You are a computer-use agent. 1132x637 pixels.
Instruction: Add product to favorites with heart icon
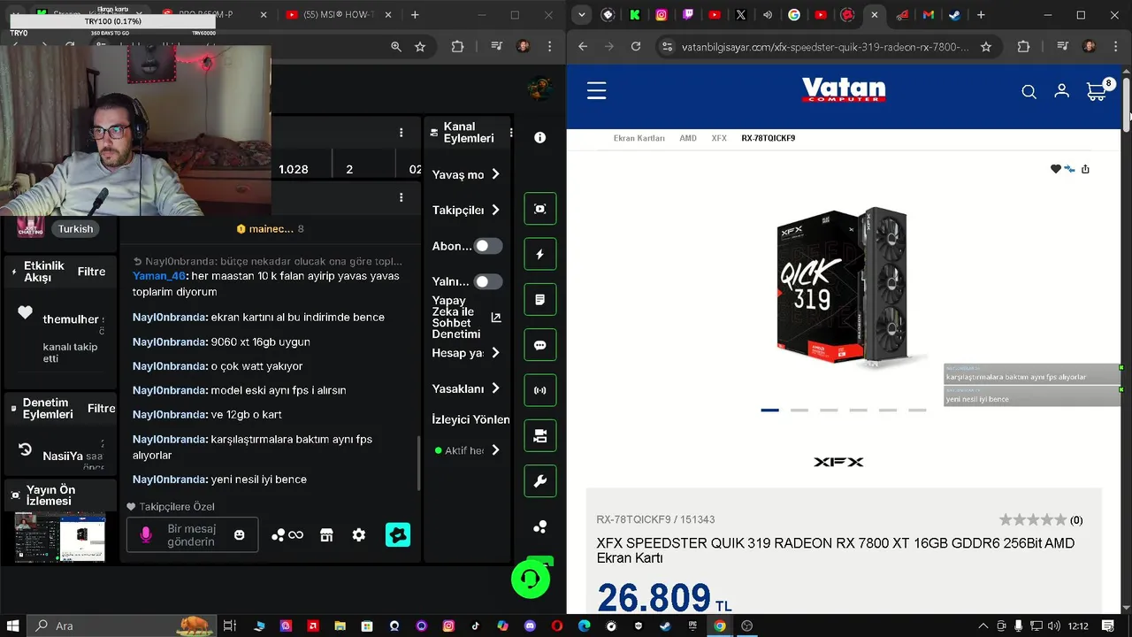1055,169
